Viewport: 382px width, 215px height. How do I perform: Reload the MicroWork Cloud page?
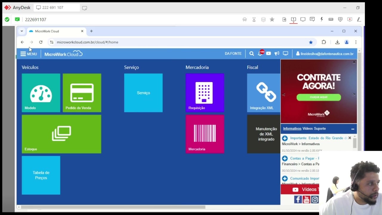pyautogui.click(x=41, y=42)
